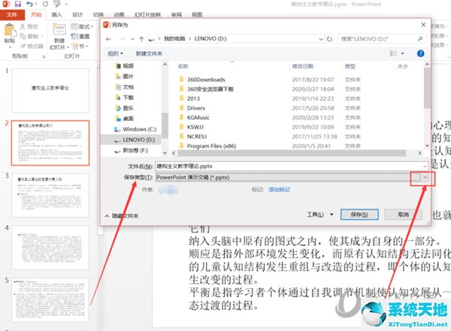
Task: Click the Save icon in quick access toolbar
Action: 18,4
